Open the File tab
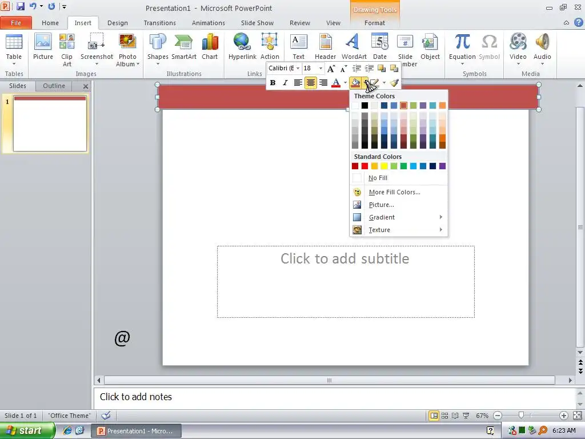585x439 pixels. (16, 23)
